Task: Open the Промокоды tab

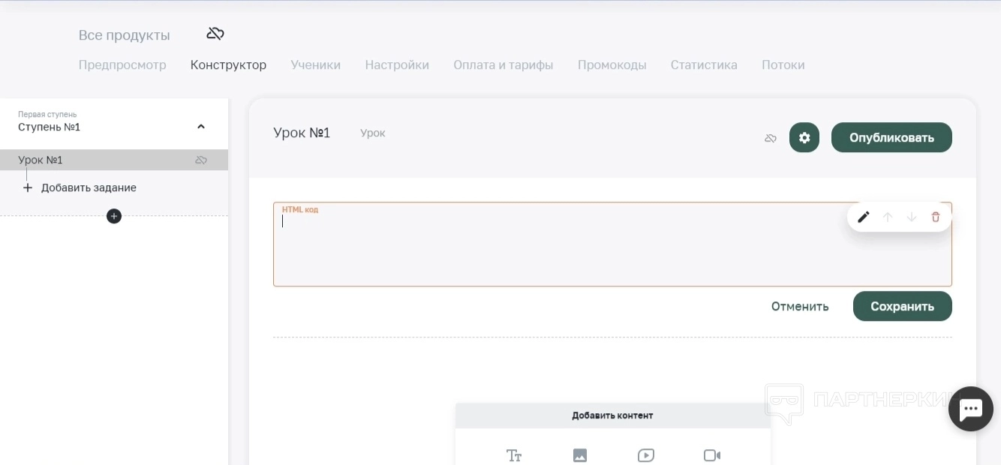Action: [x=612, y=65]
